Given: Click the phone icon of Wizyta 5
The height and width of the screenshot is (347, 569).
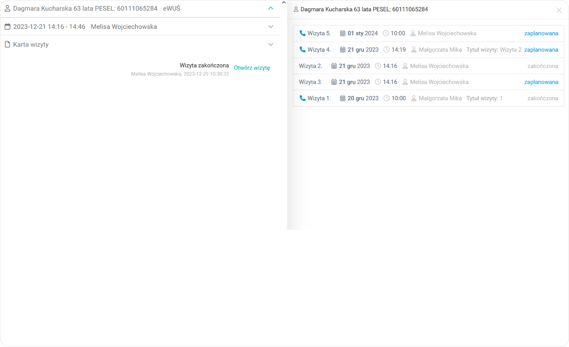Looking at the screenshot, I should pos(303,33).
